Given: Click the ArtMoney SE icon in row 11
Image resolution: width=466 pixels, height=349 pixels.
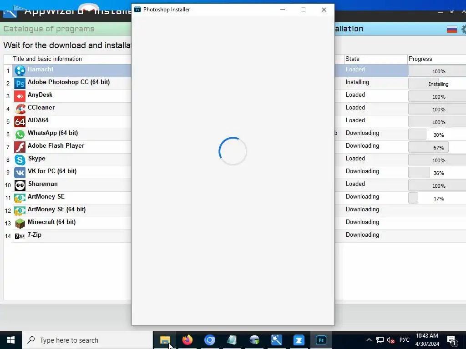Looking at the screenshot, I should click(20, 198).
